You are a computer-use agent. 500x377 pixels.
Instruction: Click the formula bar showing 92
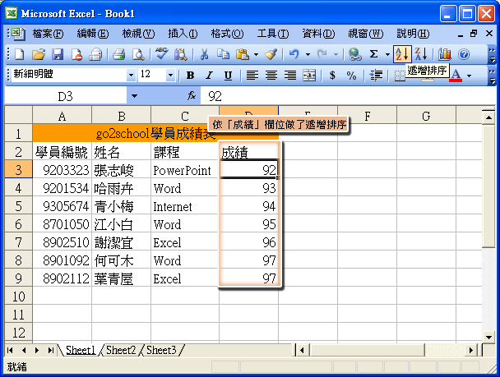pyautogui.click(x=348, y=96)
